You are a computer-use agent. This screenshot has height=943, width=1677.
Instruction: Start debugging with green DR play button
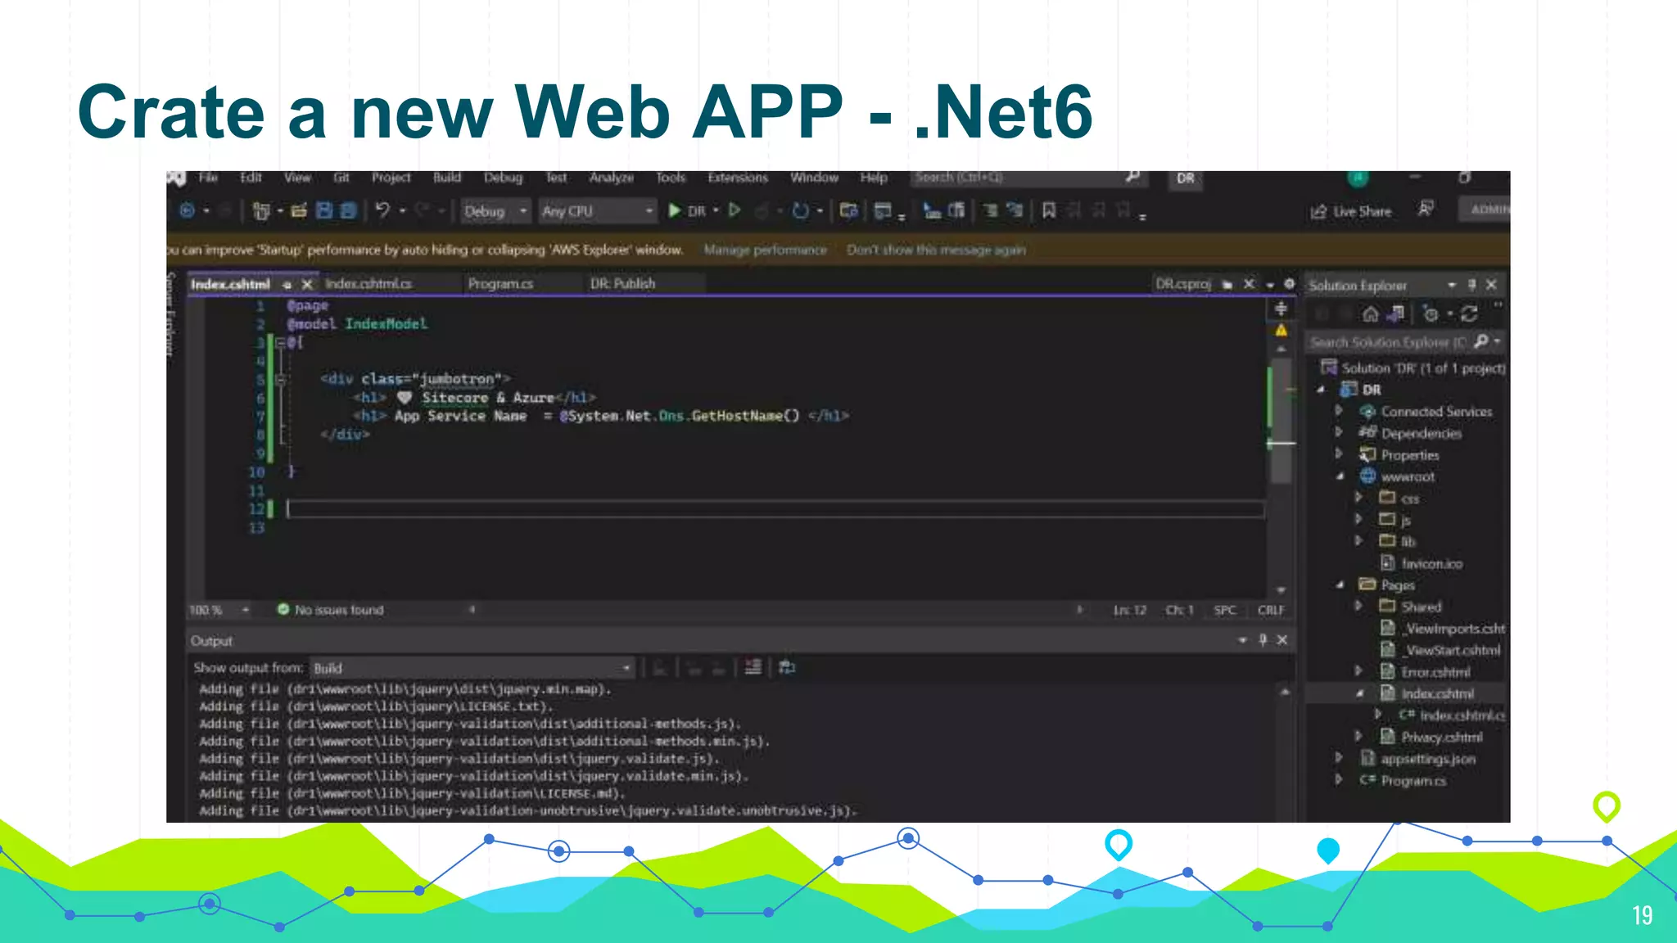(x=675, y=211)
